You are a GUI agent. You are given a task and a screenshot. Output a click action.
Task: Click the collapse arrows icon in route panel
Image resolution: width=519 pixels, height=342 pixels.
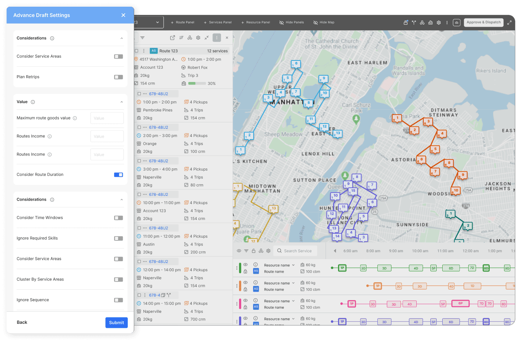click(x=206, y=38)
